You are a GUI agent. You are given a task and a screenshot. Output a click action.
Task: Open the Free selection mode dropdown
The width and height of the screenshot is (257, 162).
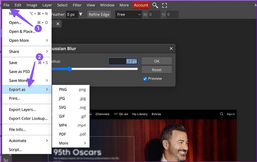click(x=128, y=14)
